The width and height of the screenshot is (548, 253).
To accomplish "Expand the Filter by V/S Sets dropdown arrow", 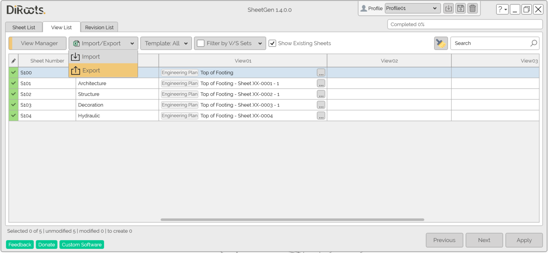I will click(260, 43).
